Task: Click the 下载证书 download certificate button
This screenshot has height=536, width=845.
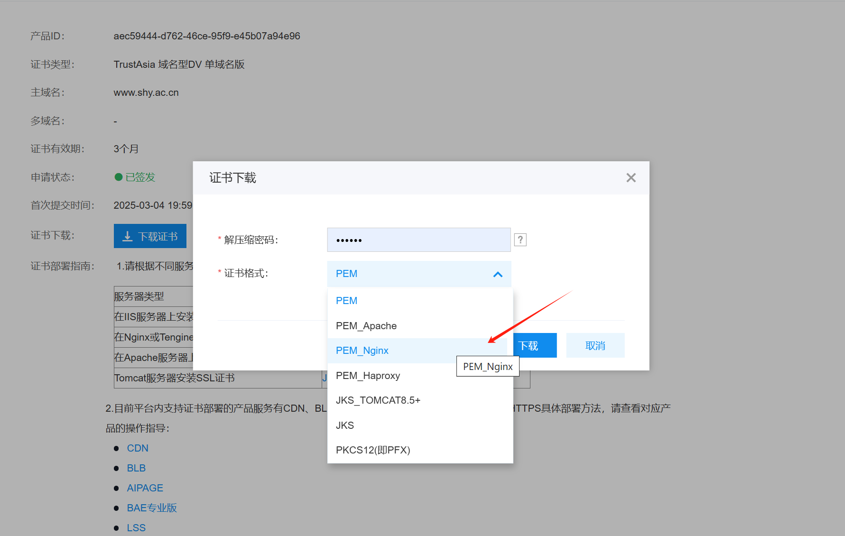Action: (x=150, y=236)
